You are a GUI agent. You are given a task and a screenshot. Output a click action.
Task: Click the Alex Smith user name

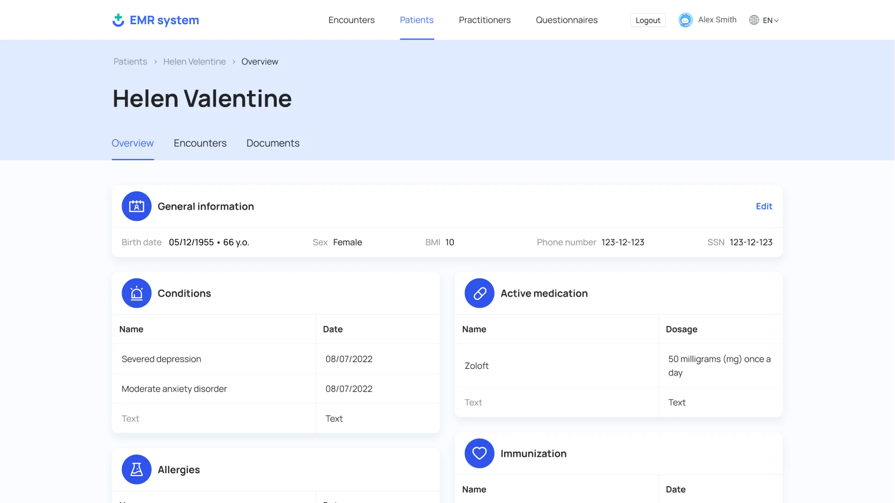(x=717, y=20)
